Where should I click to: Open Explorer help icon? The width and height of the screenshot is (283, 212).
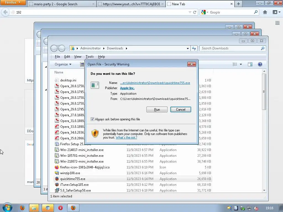click(x=260, y=64)
